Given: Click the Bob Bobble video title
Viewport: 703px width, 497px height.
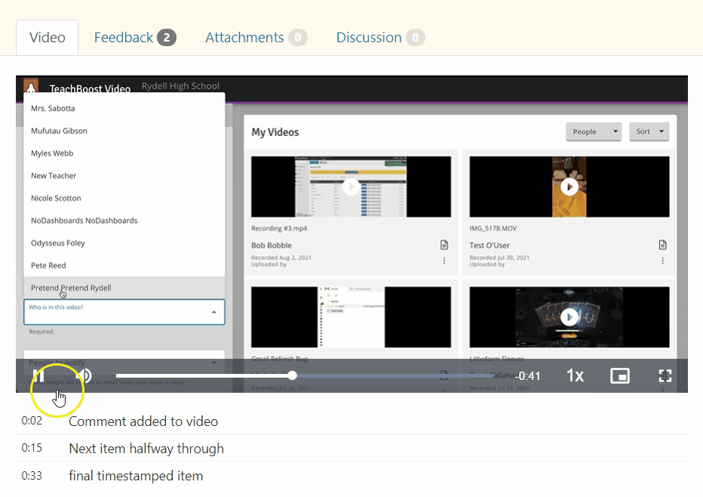Looking at the screenshot, I should pos(272,245).
